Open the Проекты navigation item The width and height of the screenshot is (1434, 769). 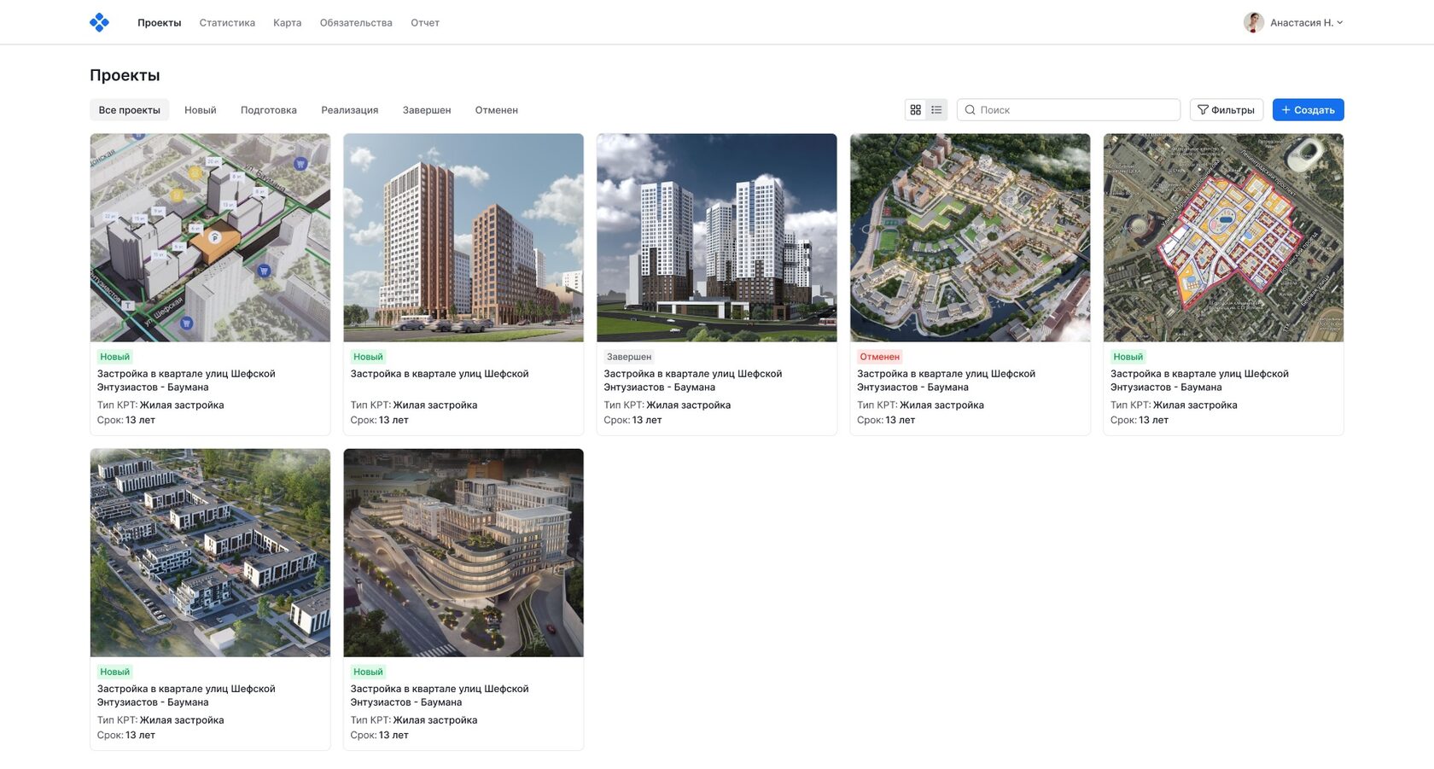160,23
